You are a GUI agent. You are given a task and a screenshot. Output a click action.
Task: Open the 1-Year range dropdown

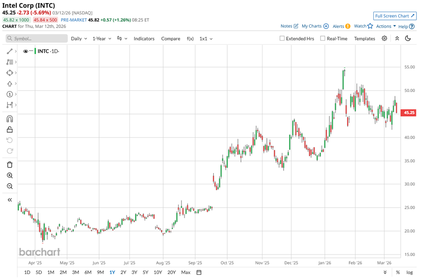coord(102,39)
